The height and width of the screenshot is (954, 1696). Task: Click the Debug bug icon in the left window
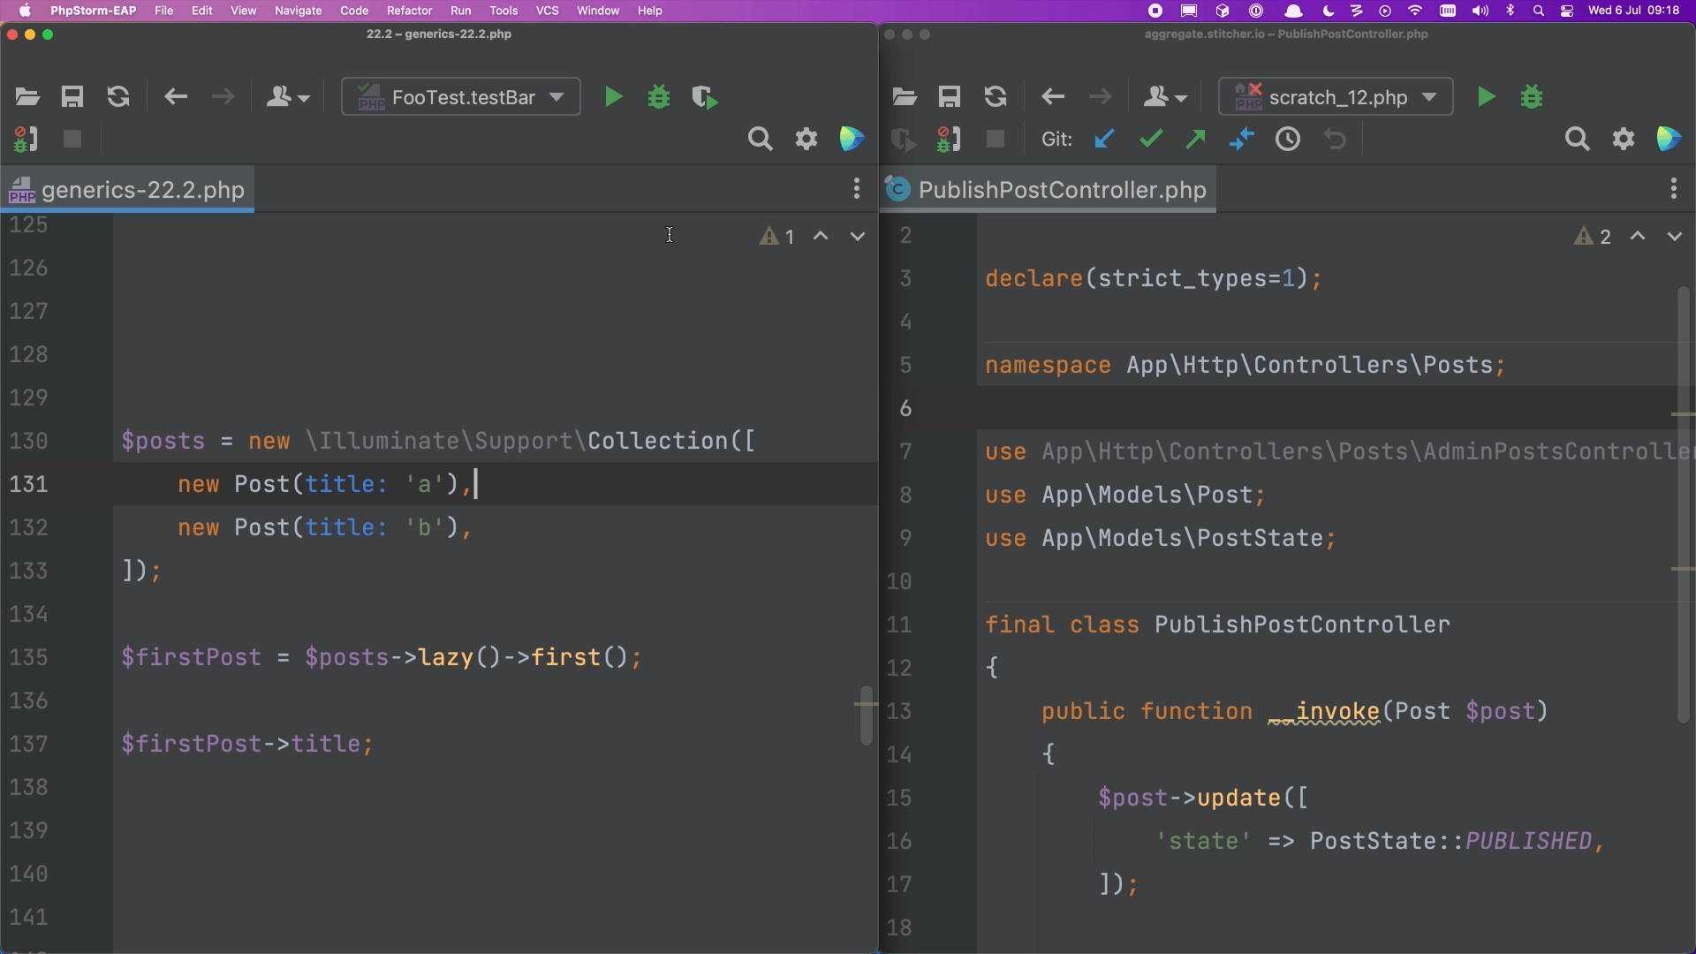[659, 97]
